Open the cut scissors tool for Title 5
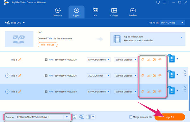This screenshot has width=190, height=122. point(149,91)
